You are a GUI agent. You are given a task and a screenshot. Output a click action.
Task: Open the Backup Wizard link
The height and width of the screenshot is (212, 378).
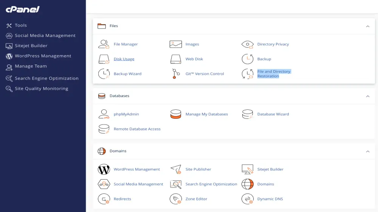point(127,74)
